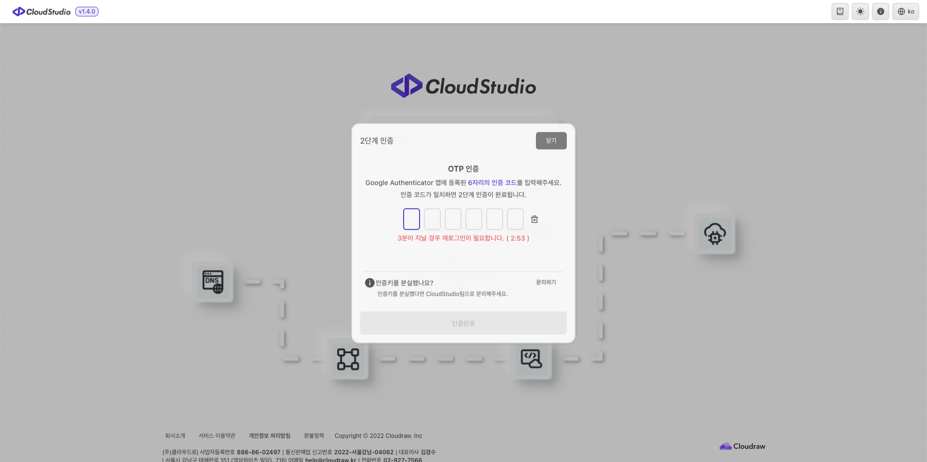Close the 2단계 인증 dialog with 닫기
This screenshot has height=462, width=927.
[x=551, y=141]
